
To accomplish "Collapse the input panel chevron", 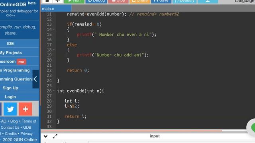I will click(46, 136).
